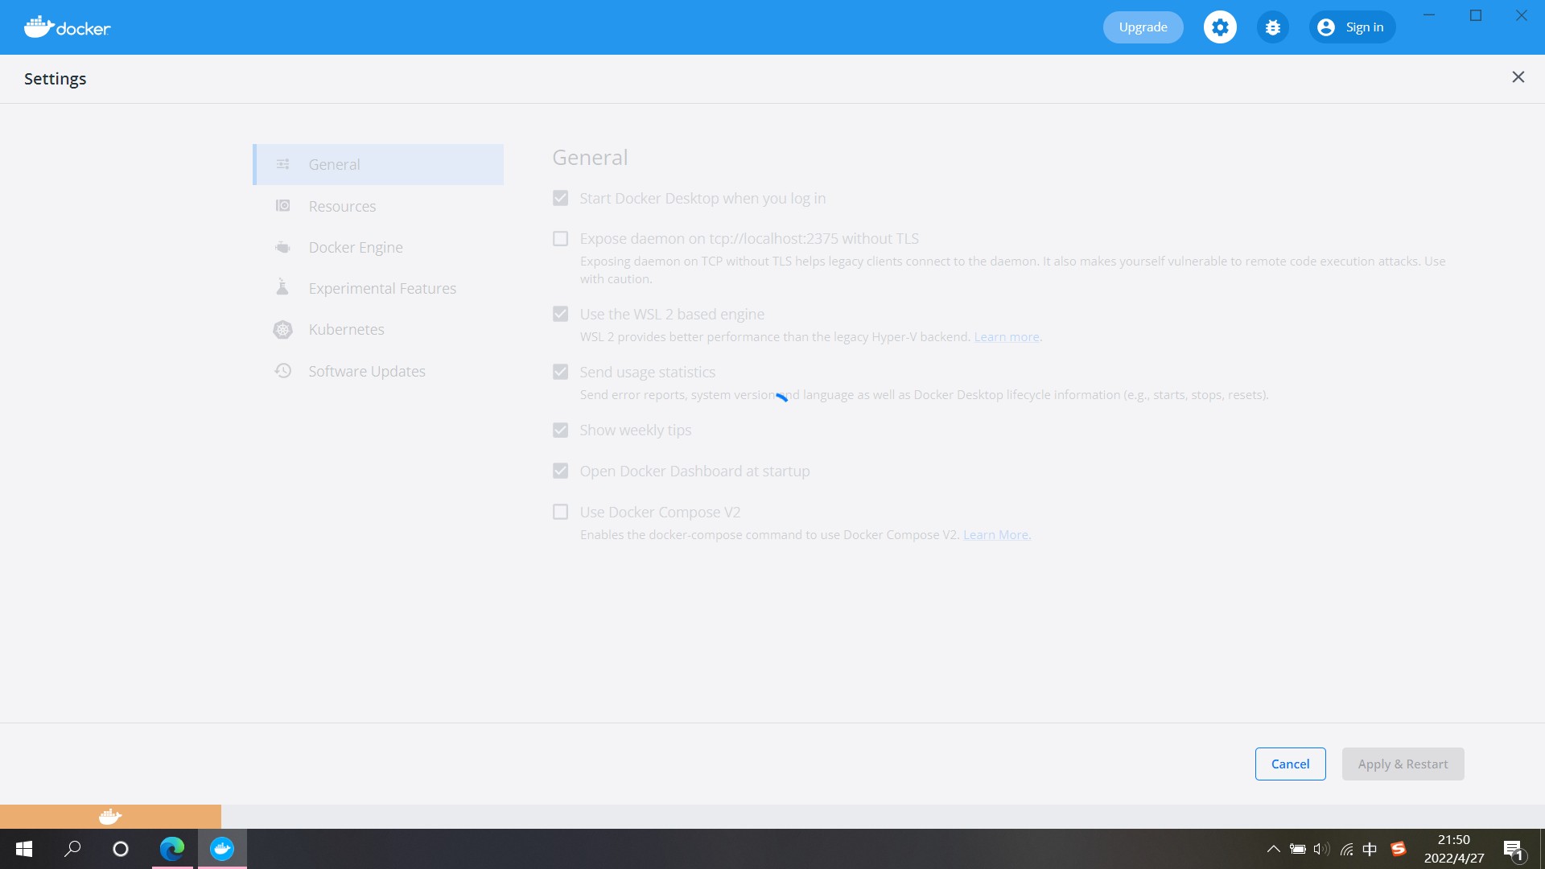Toggle Show weekly tips checkbox
Screen dimensions: 1545x869
click(x=560, y=430)
